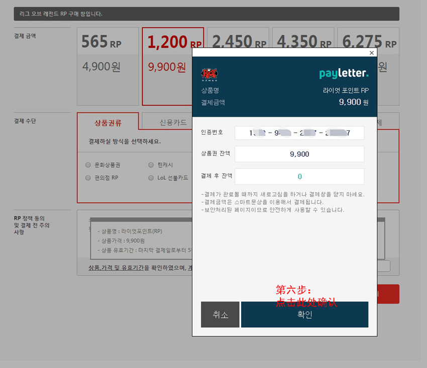Click the 라이엇 포인트 RP product name
427x368 pixels.
click(x=346, y=90)
